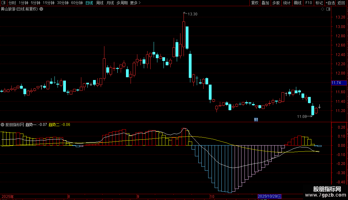348x200 pixels.
Task: Click the diamond icon above the chart
Action: (323, 9)
